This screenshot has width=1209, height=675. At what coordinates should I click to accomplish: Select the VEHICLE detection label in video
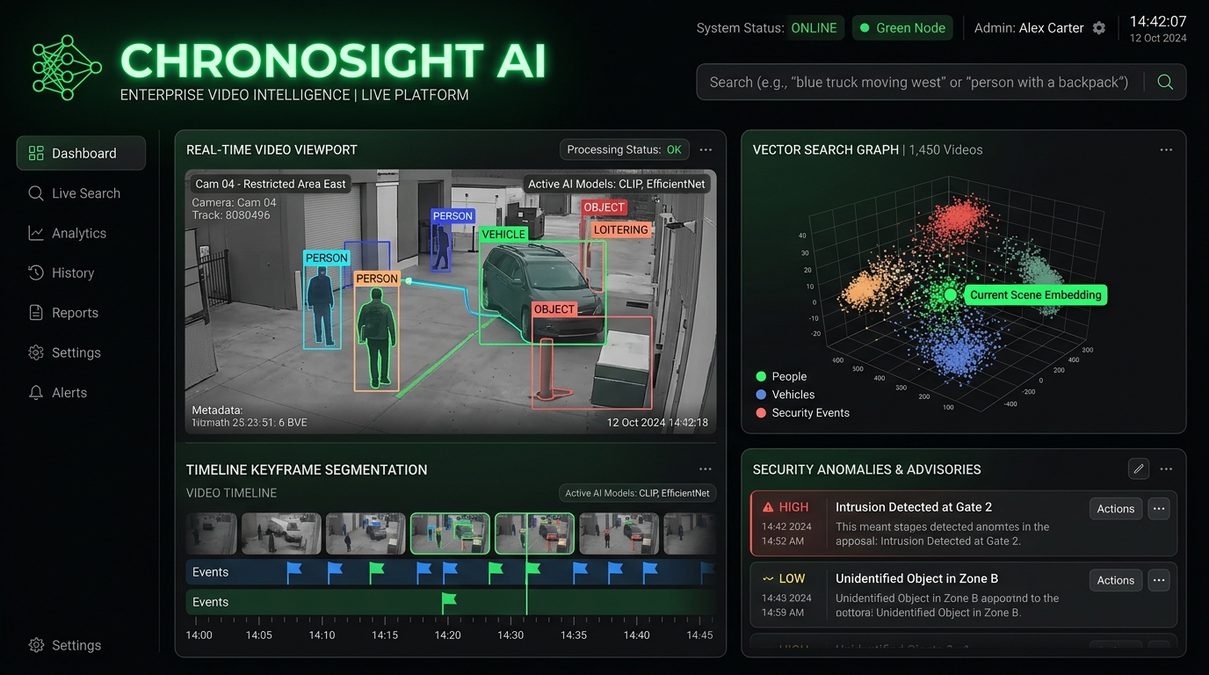point(504,235)
